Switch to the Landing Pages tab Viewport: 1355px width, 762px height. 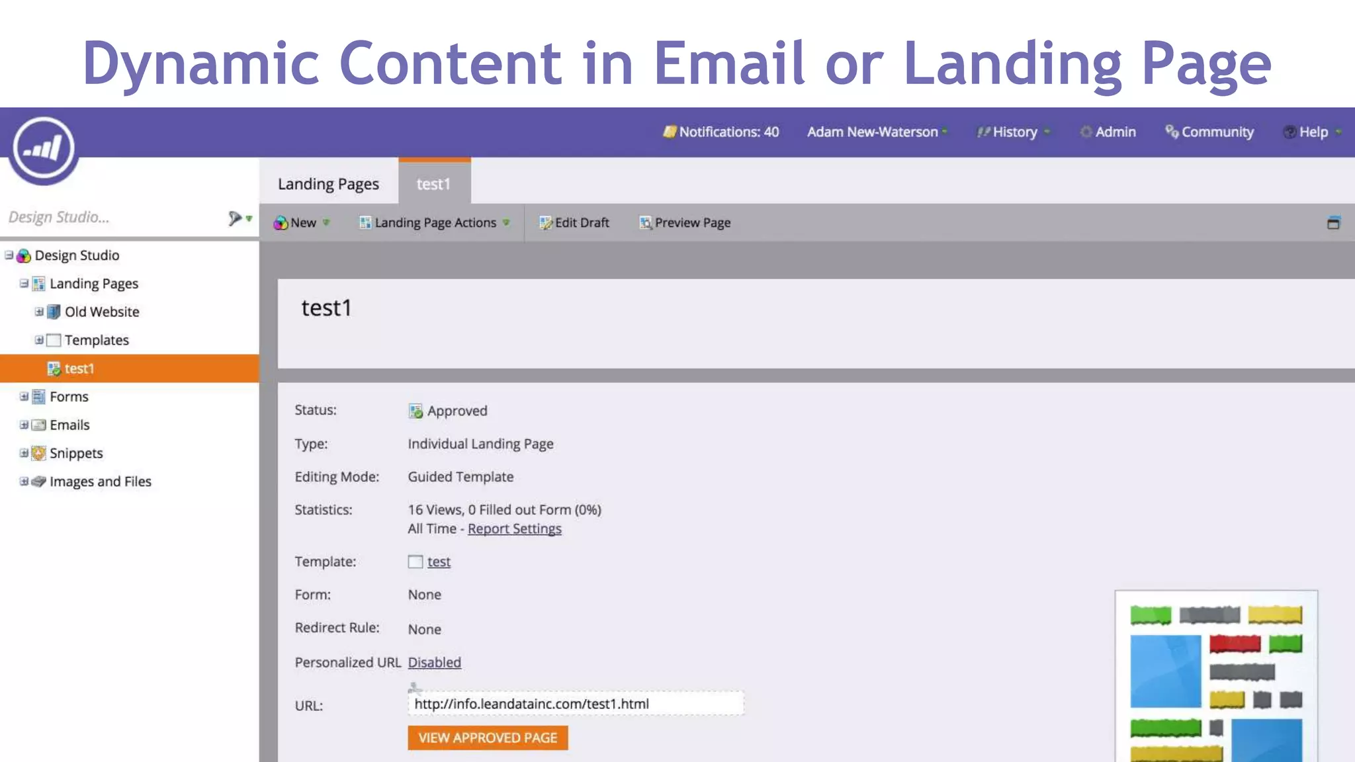pos(328,183)
